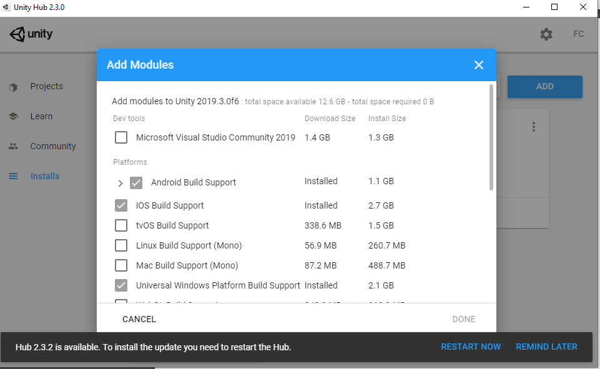Click the Download Size column header
The height and width of the screenshot is (369, 600).
pos(330,119)
